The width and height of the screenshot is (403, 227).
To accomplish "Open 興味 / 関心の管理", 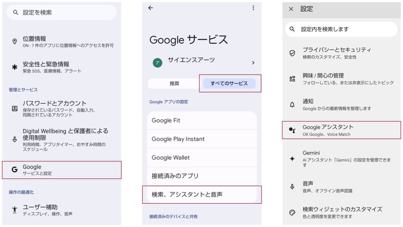I will [341, 79].
